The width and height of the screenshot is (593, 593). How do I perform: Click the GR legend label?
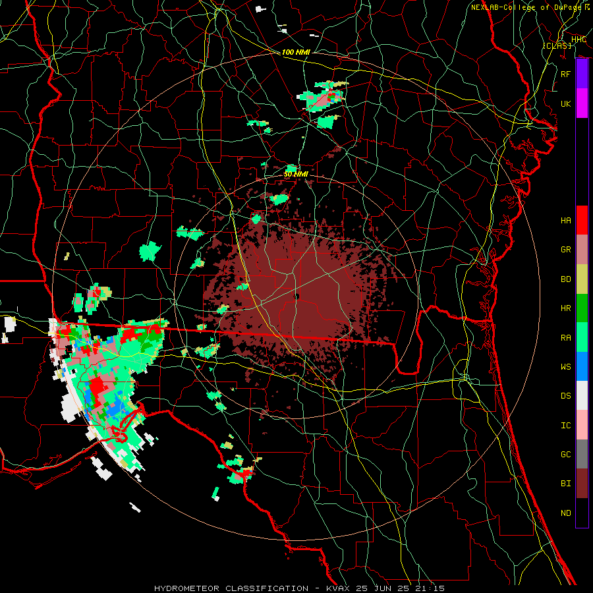point(566,250)
